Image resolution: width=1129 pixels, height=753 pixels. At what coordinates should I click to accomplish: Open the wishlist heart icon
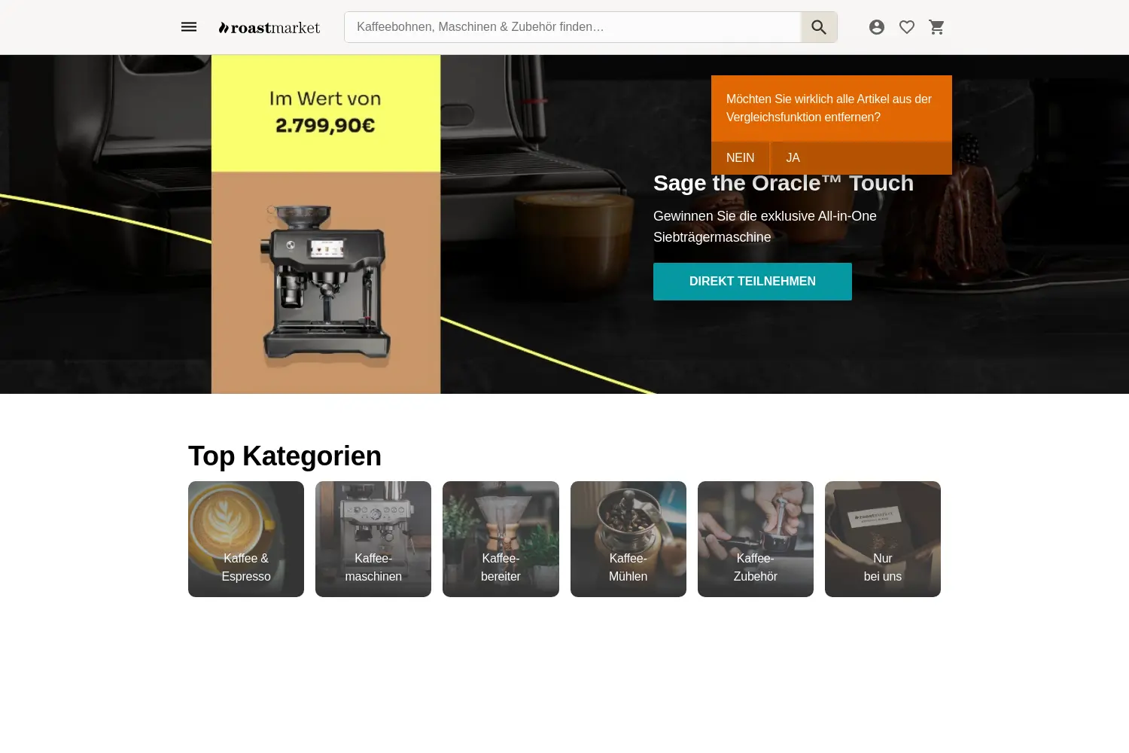click(907, 27)
